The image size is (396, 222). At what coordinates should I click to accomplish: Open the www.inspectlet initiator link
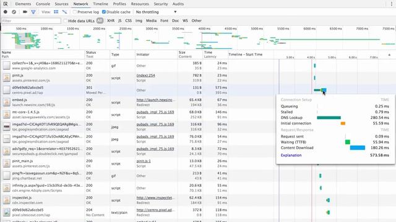[155, 197]
